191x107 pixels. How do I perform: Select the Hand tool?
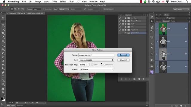pos(3,89)
